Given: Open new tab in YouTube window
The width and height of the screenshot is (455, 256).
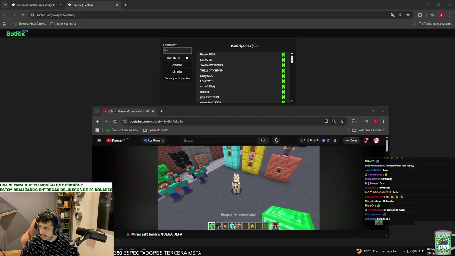Looking at the screenshot, I should point(161,111).
